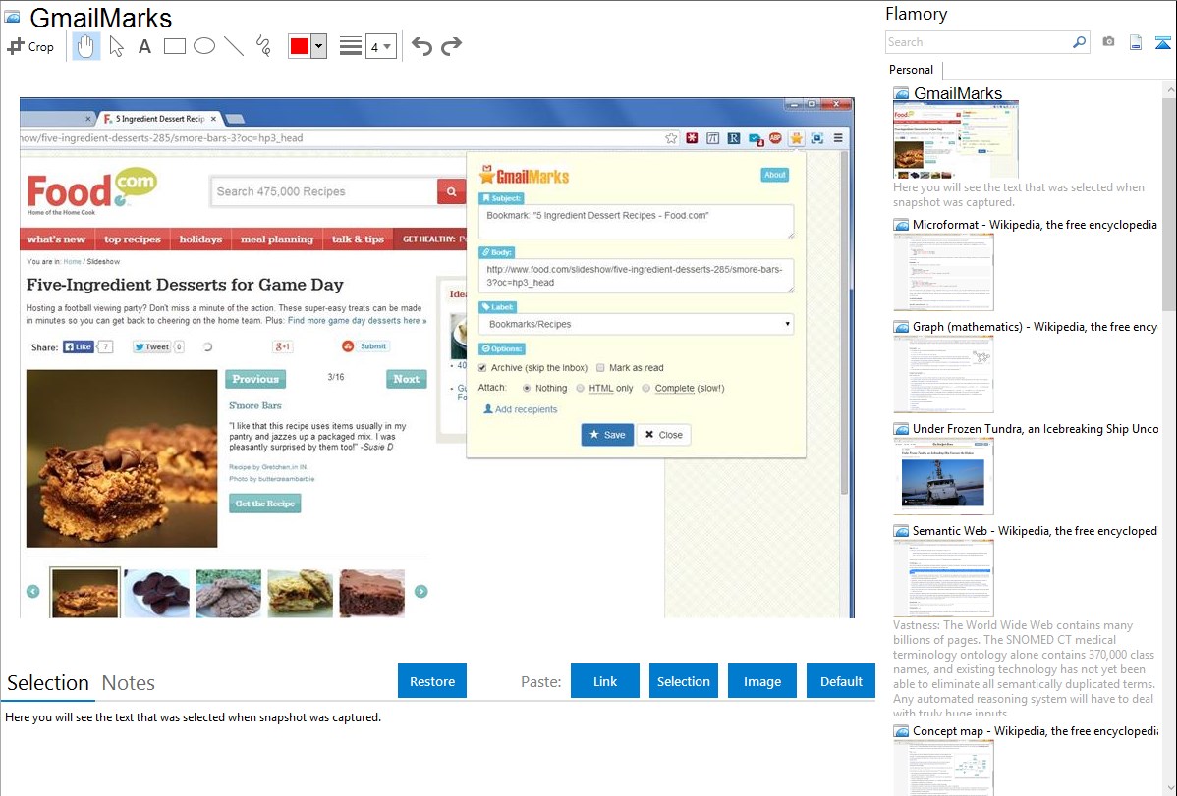Viewport: 1177px width, 796px height.
Task: Click the magnifier in Flamory search box
Action: click(1079, 42)
